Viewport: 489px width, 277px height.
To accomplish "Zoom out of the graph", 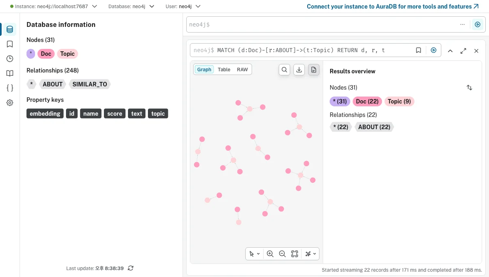I will (x=282, y=254).
